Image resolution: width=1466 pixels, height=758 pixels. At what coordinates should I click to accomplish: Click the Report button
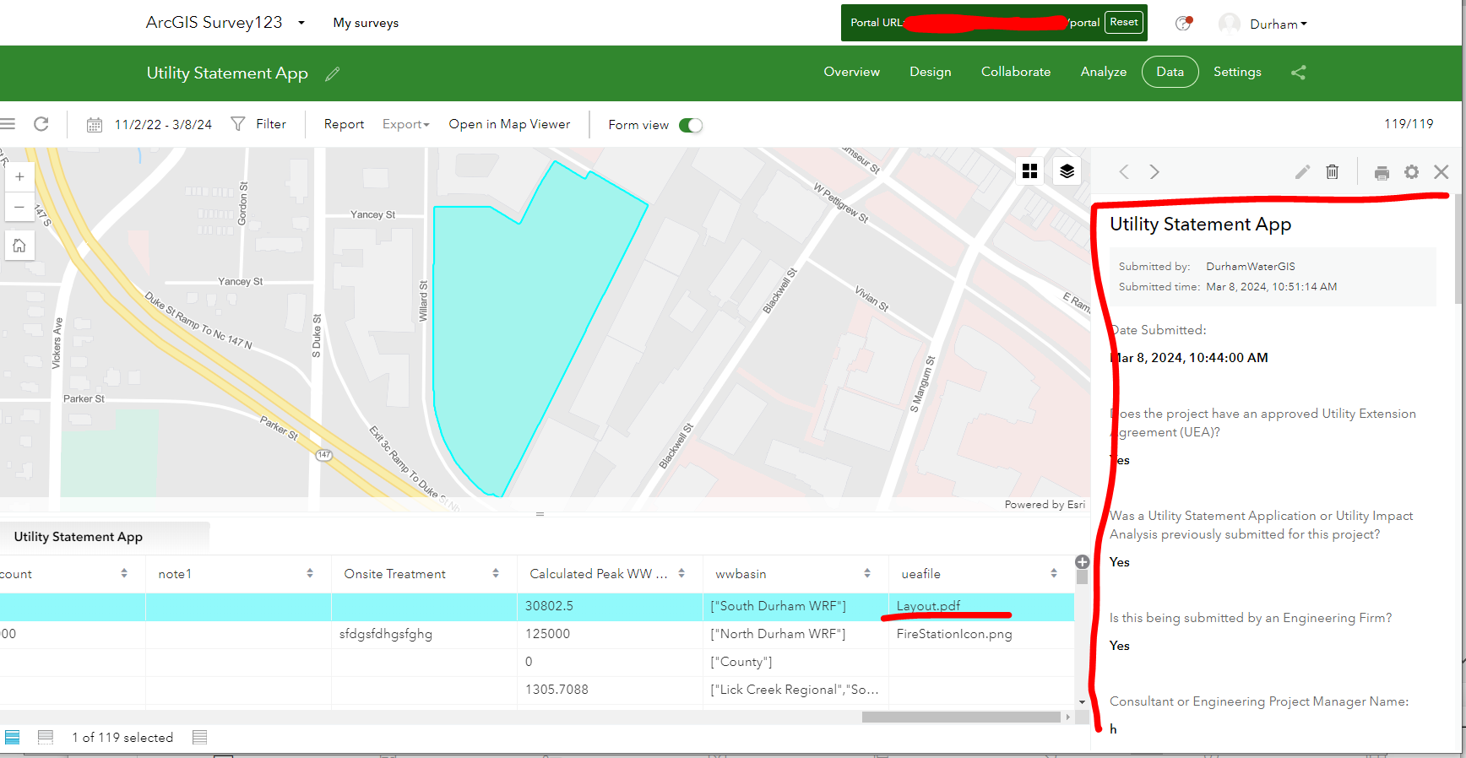point(344,124)
